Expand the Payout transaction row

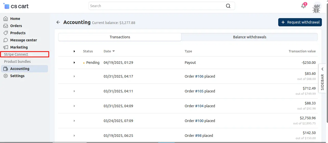[x=74, y=63]
